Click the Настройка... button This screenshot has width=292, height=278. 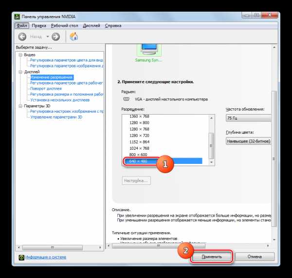tap(136, 180)
